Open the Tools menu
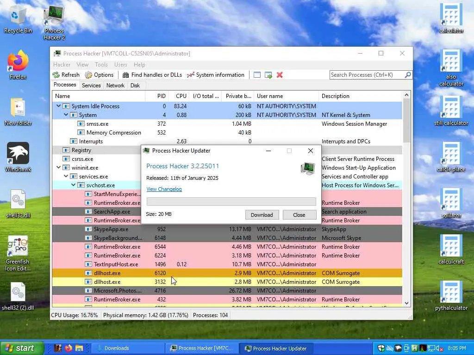The width and height of the screenshot is (474, 355). pyautogui.click(x=101, y=65)
